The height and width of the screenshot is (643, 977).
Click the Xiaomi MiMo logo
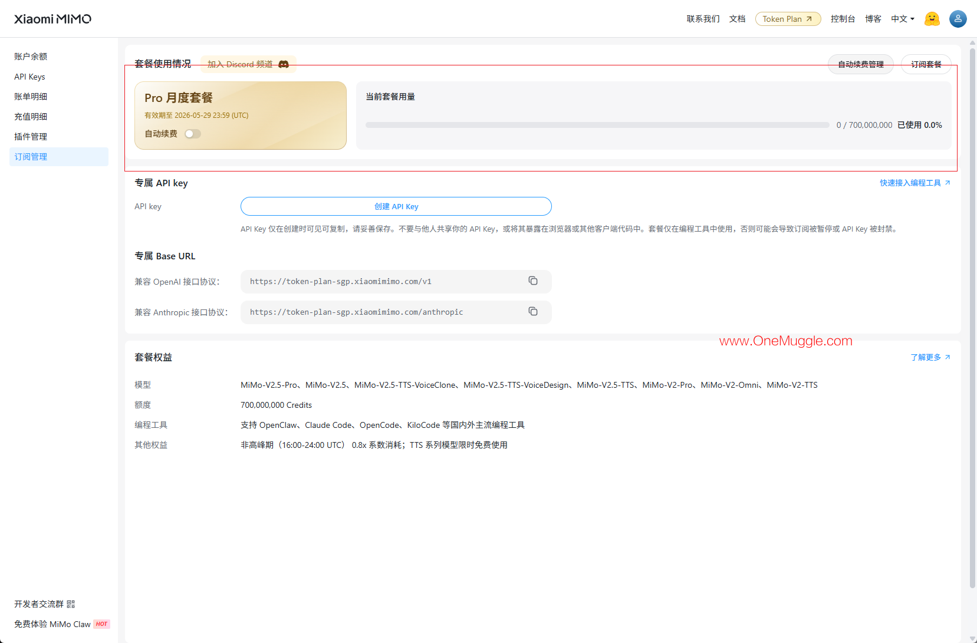click(52, 19)
